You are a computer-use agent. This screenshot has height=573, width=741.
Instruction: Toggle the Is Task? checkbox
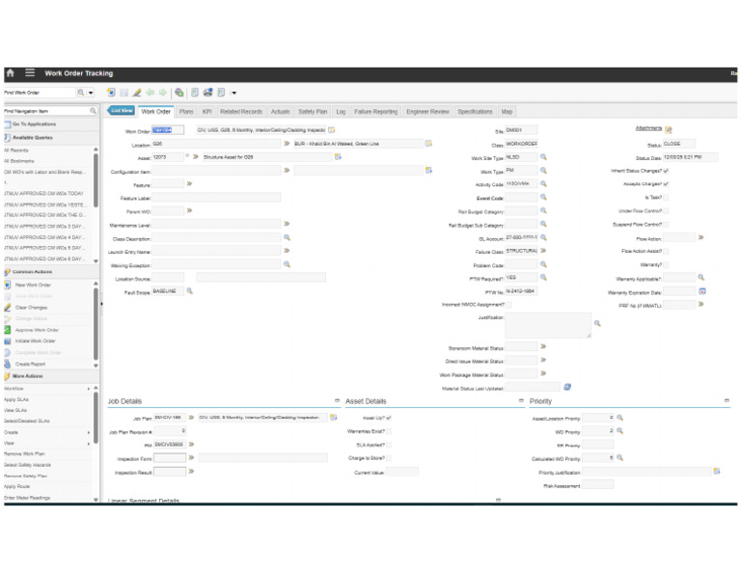(666, 197)
